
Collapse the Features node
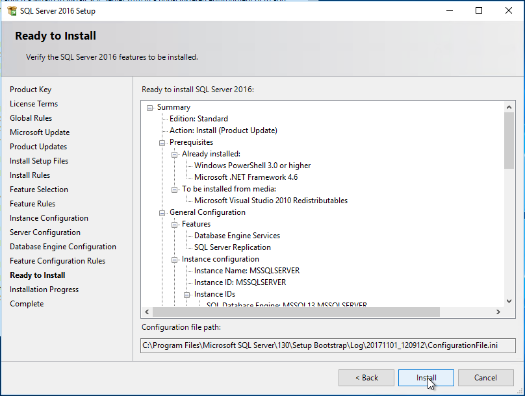click(174, 225)
